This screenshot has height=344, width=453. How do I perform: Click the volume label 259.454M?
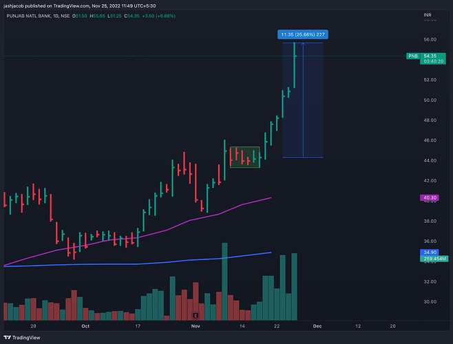[434, 259]
